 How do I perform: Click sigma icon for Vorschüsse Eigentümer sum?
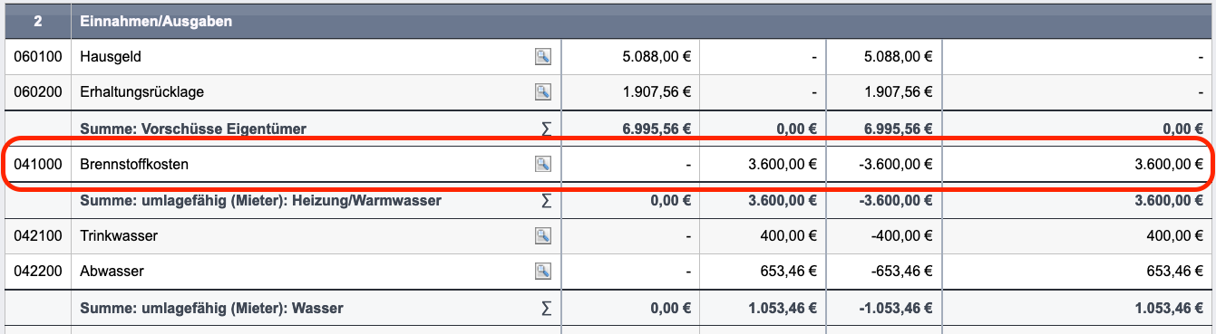point(546,129)
